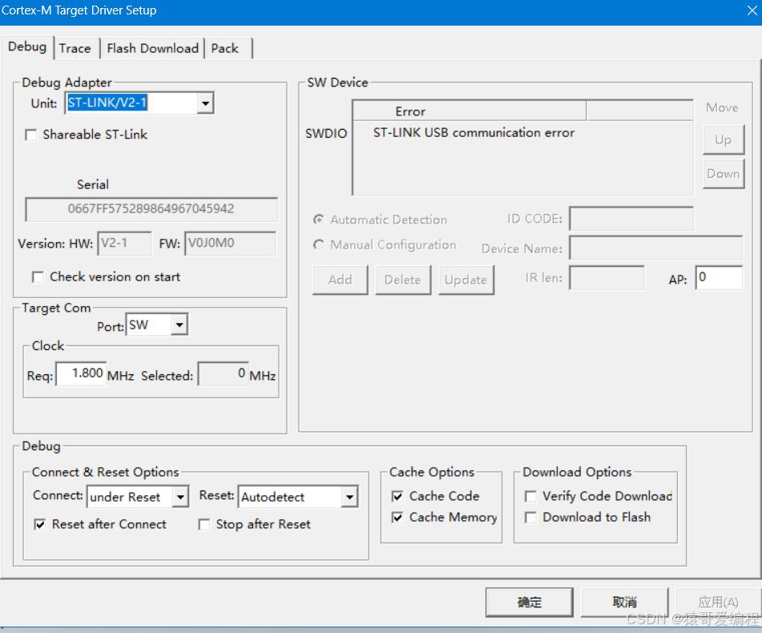
Task: Click the Add device button
Action: click(x=341, y=280)
